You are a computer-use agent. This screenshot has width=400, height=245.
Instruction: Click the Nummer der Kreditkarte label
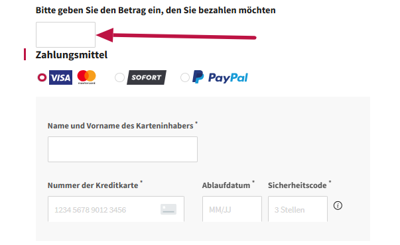93,185
